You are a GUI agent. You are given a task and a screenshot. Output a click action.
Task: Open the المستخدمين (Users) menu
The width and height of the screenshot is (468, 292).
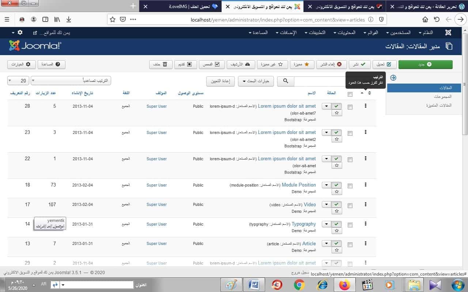pyautogui.click(x=398, y=32)
